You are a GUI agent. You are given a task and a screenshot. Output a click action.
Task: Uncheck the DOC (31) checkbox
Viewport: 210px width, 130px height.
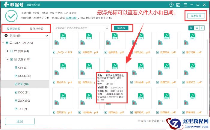[16, 92]
